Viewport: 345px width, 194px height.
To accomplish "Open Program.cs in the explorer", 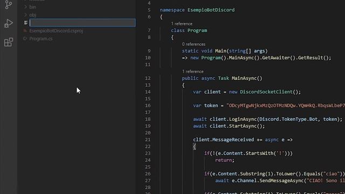I will tap(41, 39).
